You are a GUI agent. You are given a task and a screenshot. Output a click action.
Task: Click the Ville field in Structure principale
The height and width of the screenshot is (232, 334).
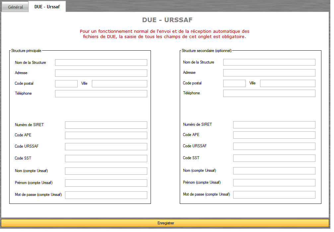click(119, 83)
